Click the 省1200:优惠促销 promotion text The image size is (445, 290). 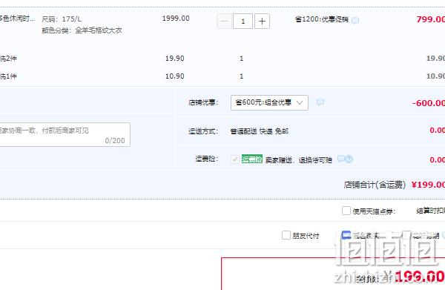click(322, 19)
